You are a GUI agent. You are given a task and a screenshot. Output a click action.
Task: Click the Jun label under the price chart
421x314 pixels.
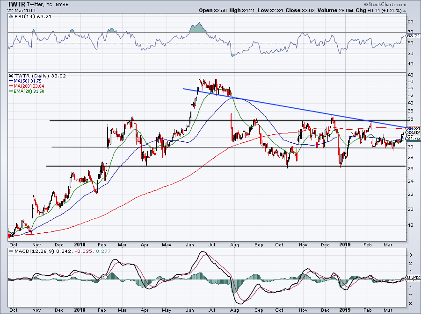[190, 245]
